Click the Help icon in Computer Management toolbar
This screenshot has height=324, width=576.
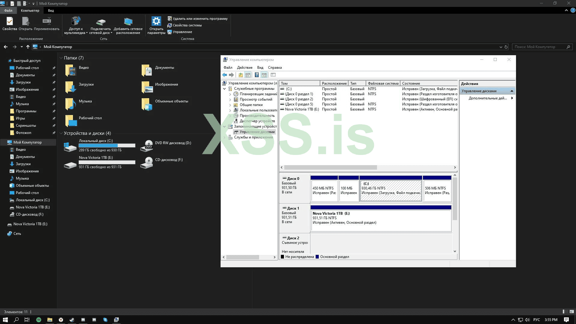pos(257,75)
